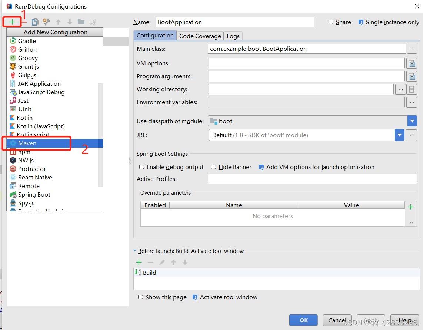Toggle the Show this page checkbox
423x330 pixels.
click(140, 297)
